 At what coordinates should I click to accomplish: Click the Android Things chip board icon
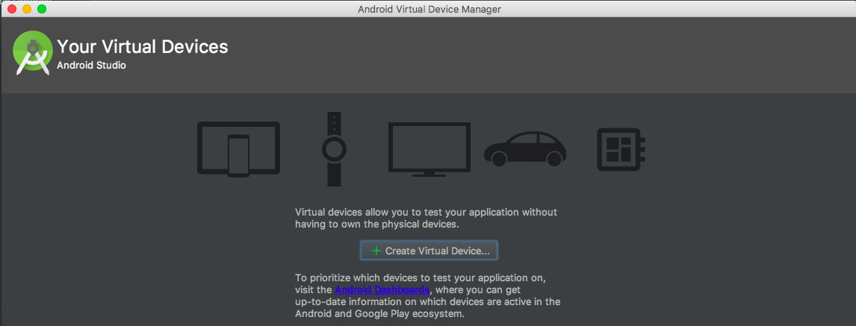point(620,149)
